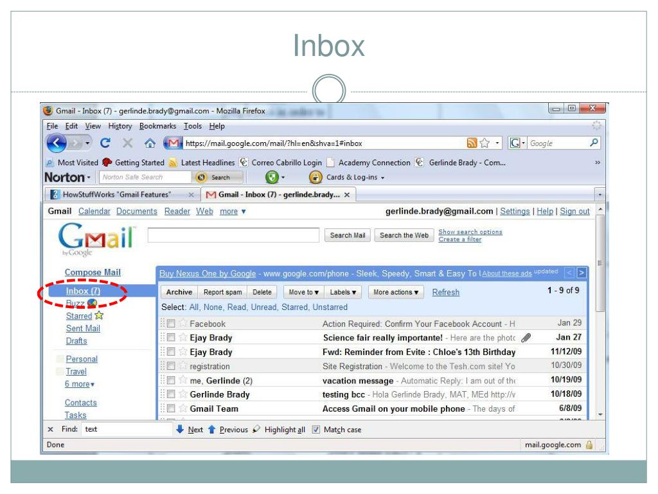
Task: Select the testing bcc email checkbox
Action: click(x=171, y=394)
